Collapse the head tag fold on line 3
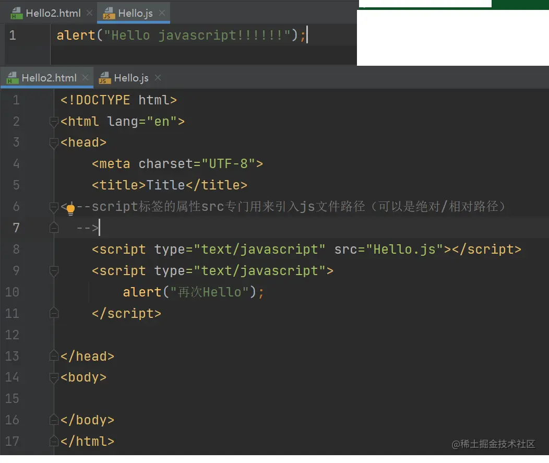This screenshot has width=549, height=463. (54, 143)
